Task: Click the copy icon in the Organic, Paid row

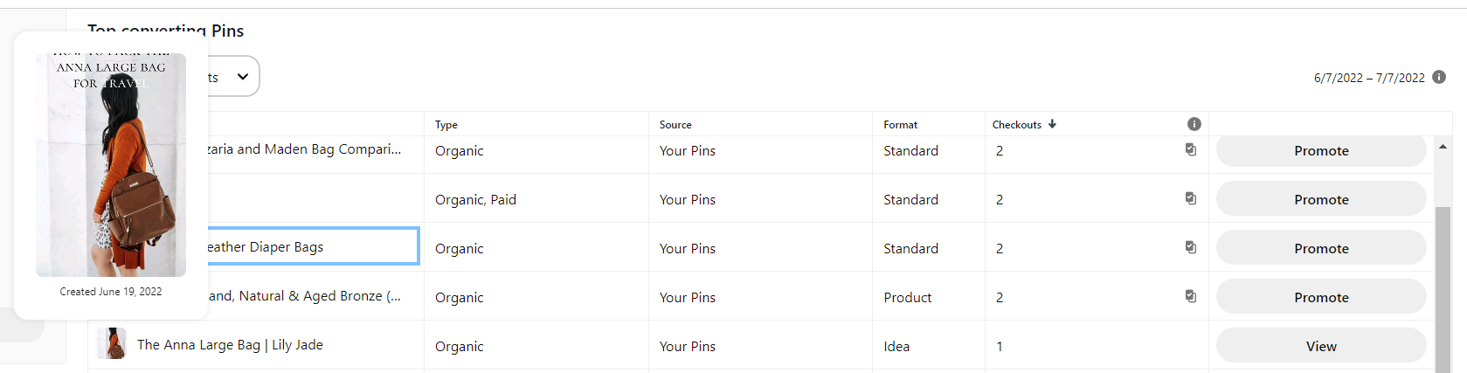Action: pyautogui.click(x=1190, y=198)
